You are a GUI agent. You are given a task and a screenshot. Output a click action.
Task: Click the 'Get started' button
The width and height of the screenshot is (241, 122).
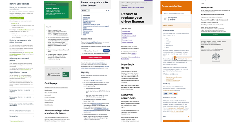pos(65,74)
